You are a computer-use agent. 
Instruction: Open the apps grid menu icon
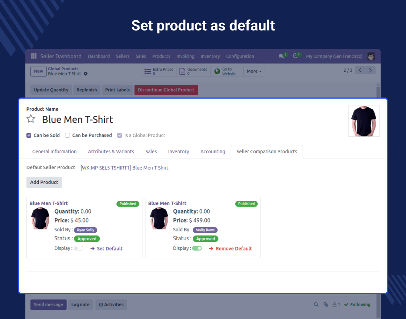(x=34, y=56)
